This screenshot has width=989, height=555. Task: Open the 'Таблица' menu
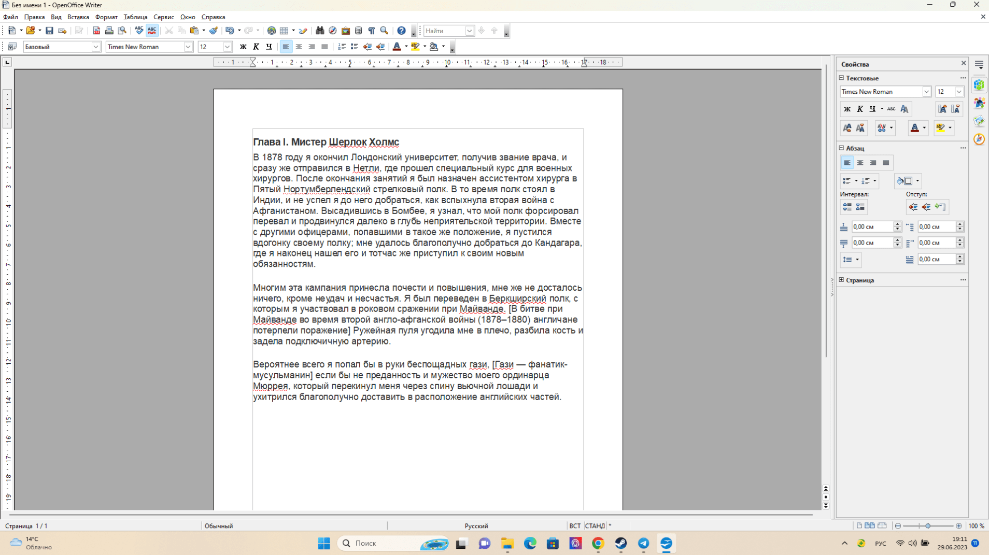(135, 17)
